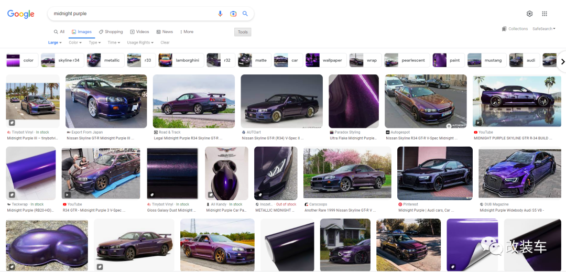Image resolution: width=566 pixels, height=272 pixels.
Task: Select the 'color' purple swatch chip
Action: (20, 60)
